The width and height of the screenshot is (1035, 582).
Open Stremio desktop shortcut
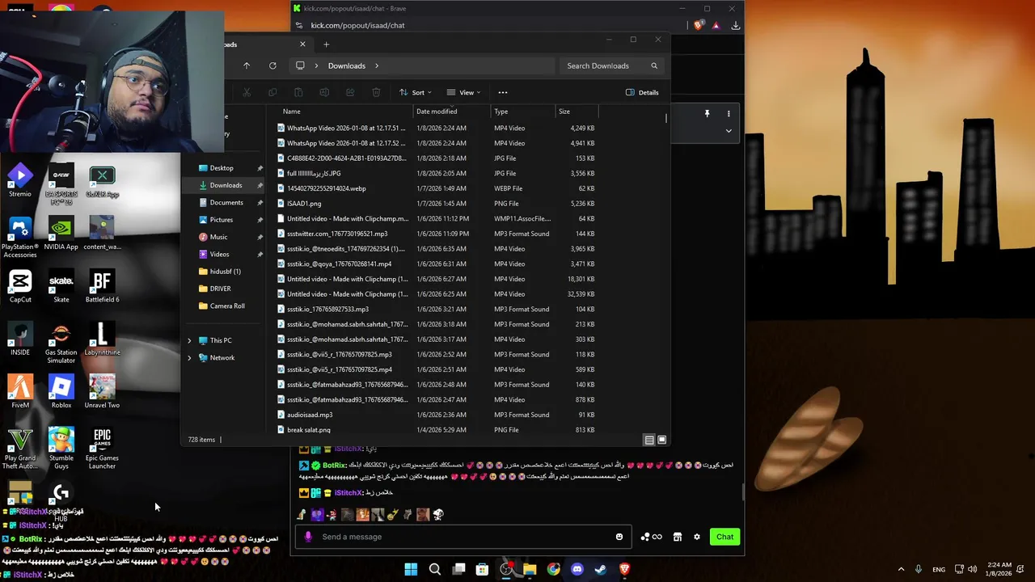coord(20,179)
